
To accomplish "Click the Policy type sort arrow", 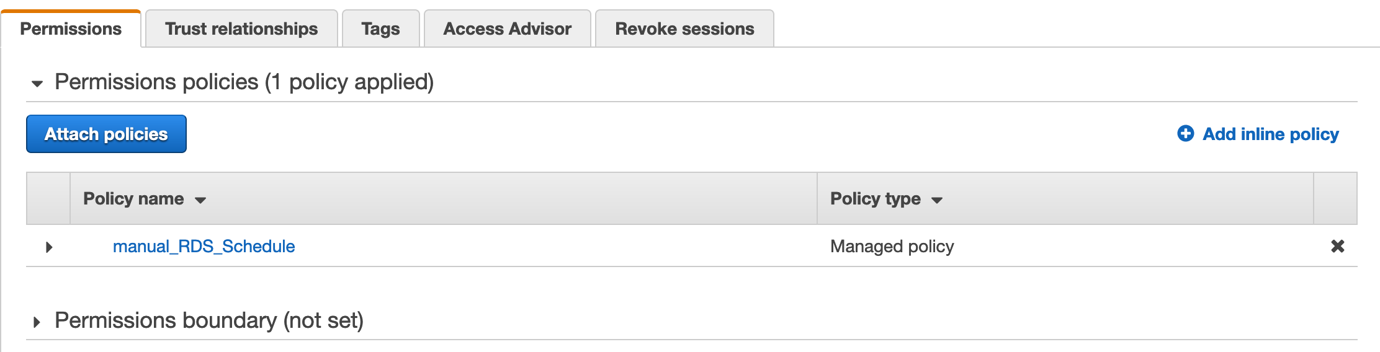I will (x=937, y=200).
